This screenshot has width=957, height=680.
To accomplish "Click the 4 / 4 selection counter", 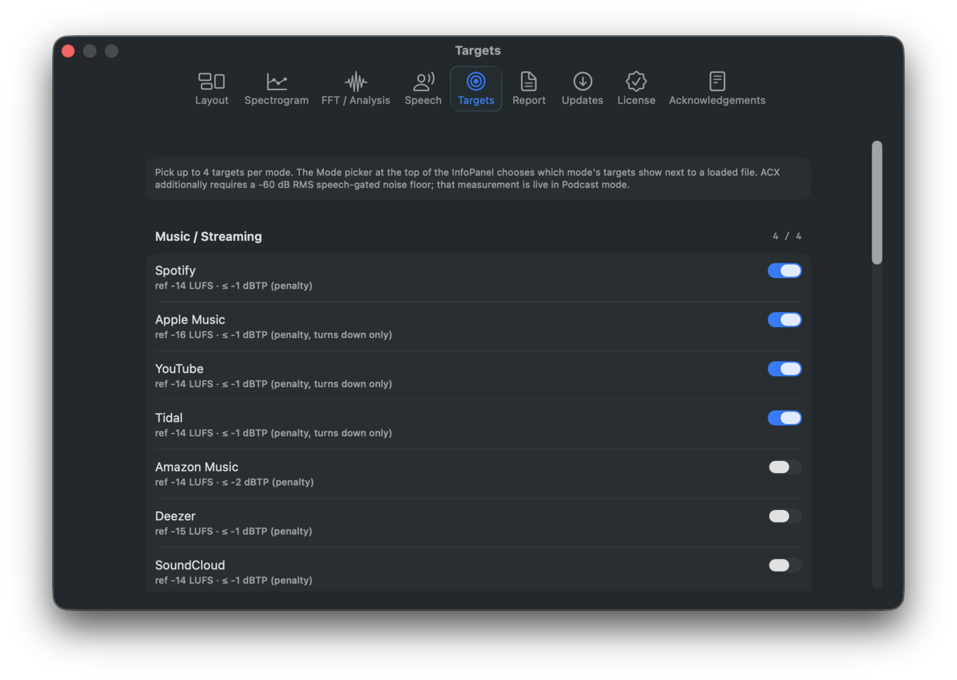I will 787,236.
